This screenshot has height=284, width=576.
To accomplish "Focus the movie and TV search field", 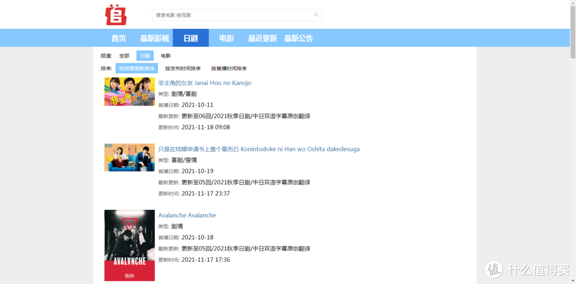I will pos(237,15).
